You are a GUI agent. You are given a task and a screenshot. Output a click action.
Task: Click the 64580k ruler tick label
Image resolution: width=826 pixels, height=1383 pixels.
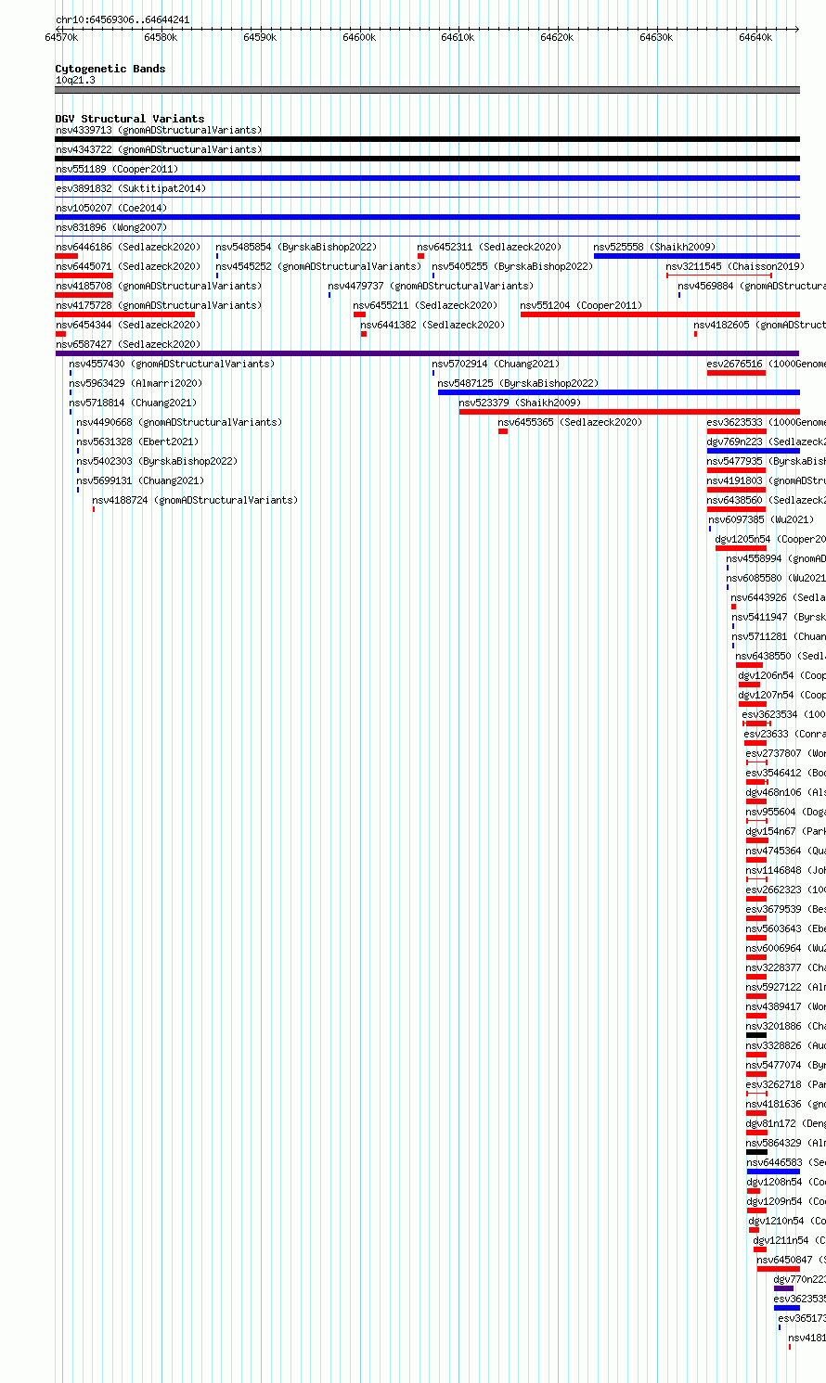(161, 37)
